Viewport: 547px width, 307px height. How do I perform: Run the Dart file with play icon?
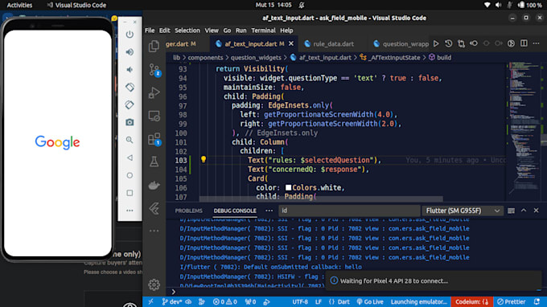pos(436,43)
